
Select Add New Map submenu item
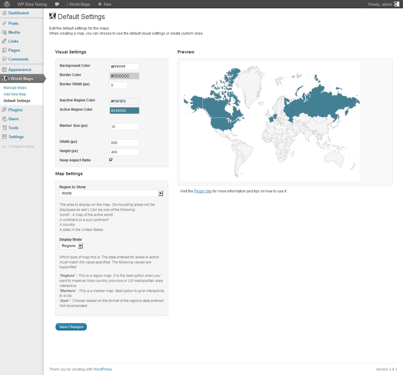click(x=15, y=94)
